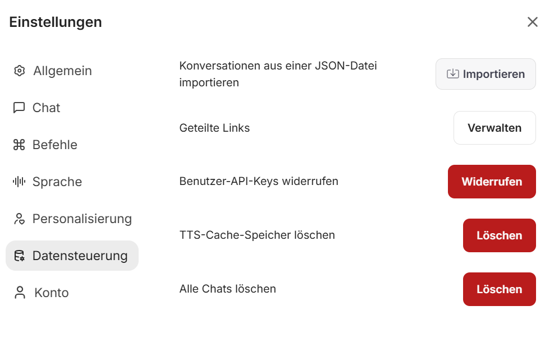Image resolution: width=554 pixels, height=338 pixels.
Task: Click the database icon beside Datensteuerung
Action: coord(20,256)
